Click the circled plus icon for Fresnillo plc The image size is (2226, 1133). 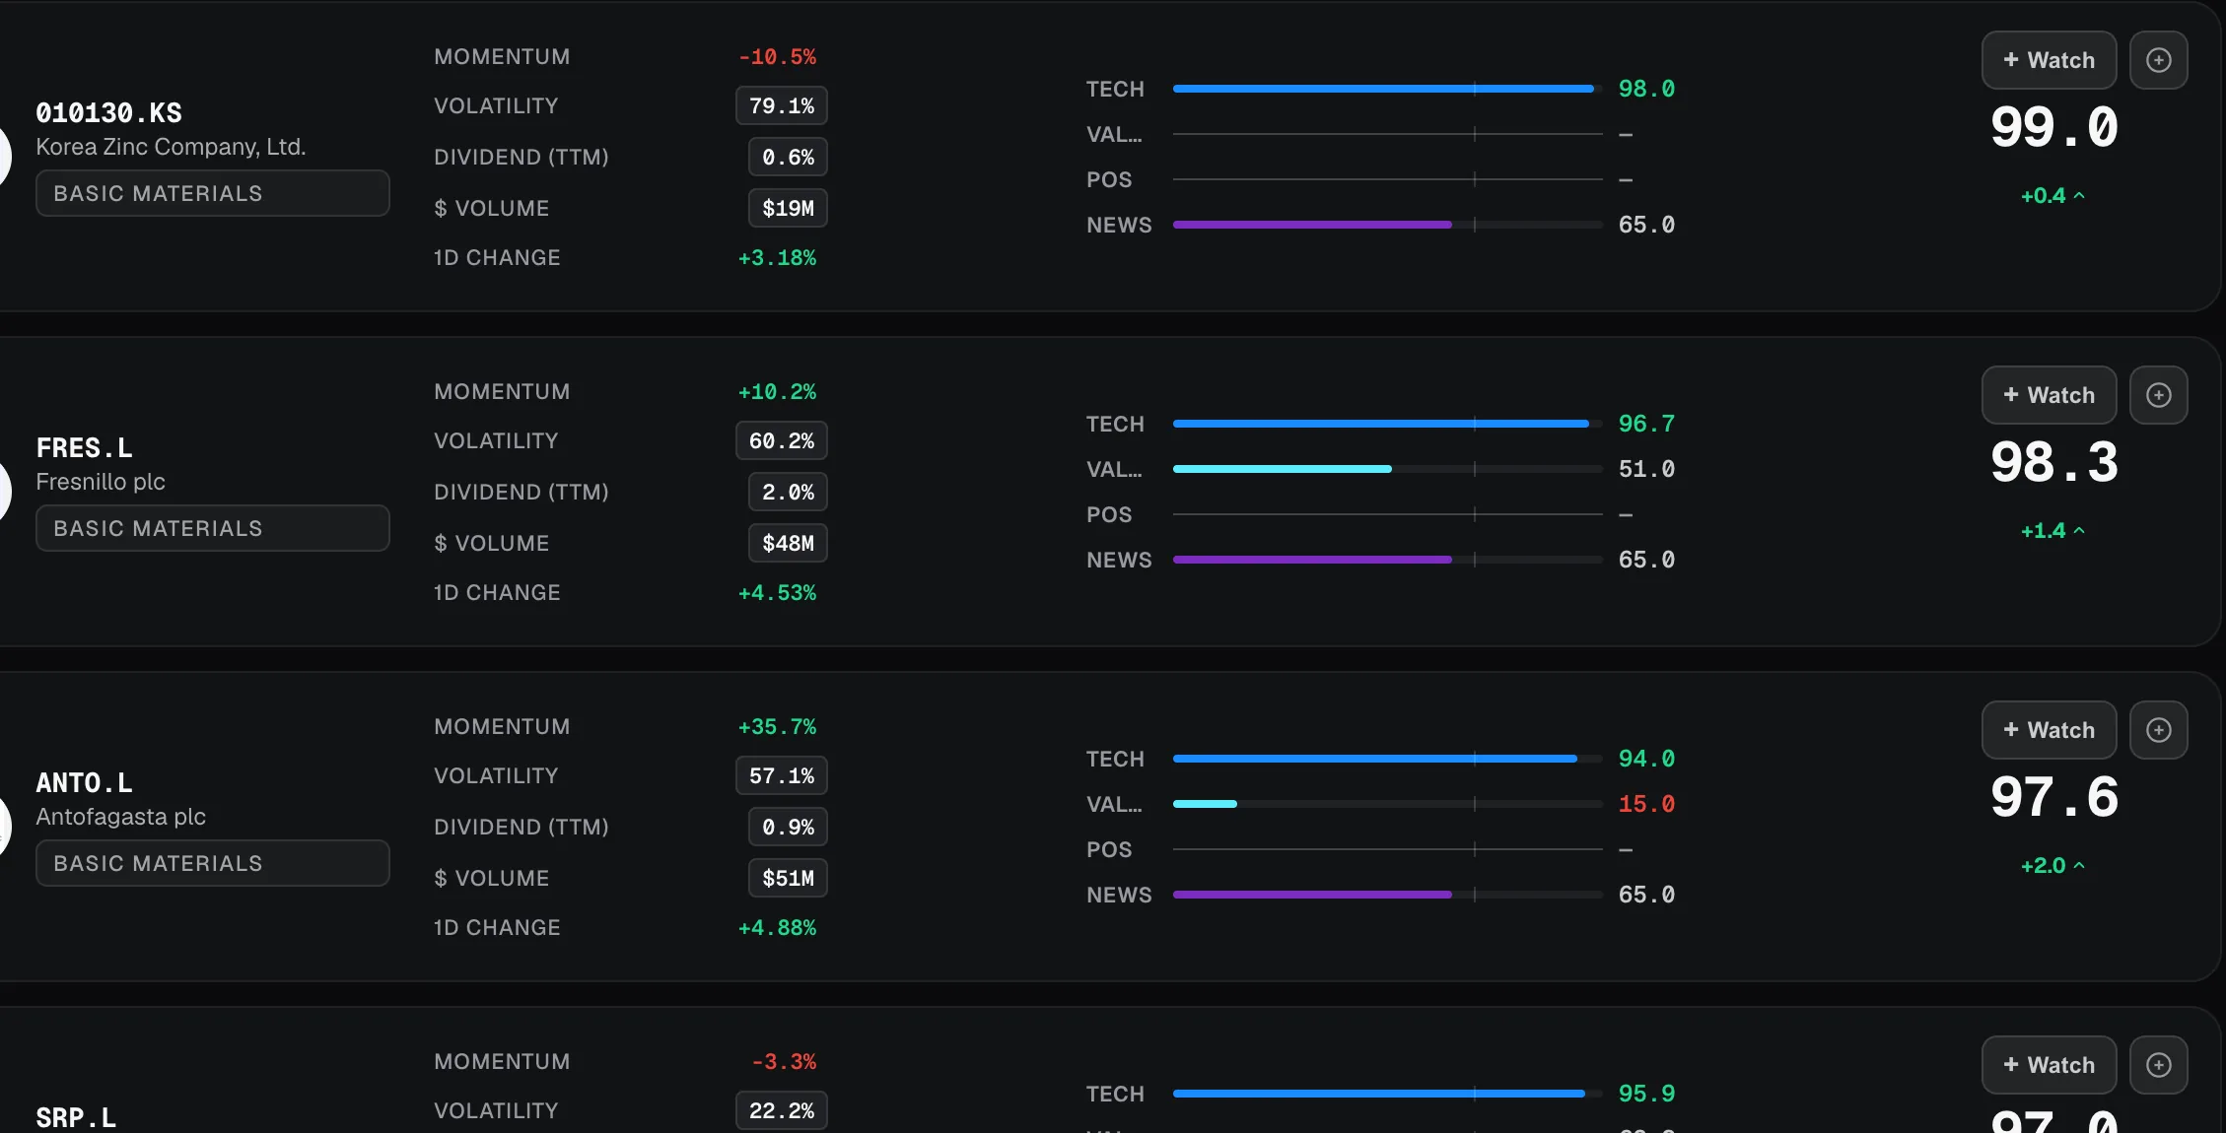click(2158, 395)
